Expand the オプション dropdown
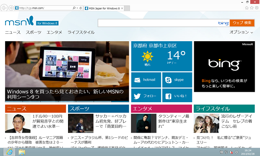260x156 pixels. point(241,32)
